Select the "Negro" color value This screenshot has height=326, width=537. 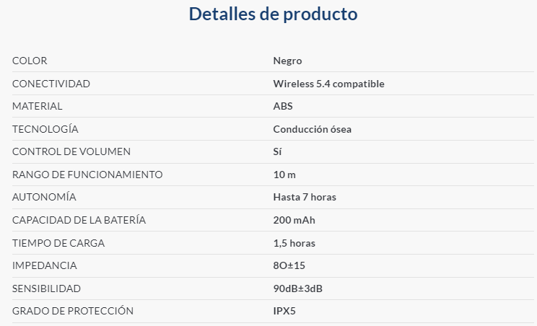(x=287, y=61)
